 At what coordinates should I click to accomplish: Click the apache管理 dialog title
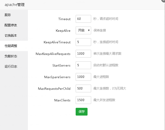click(x=15, y=5)
